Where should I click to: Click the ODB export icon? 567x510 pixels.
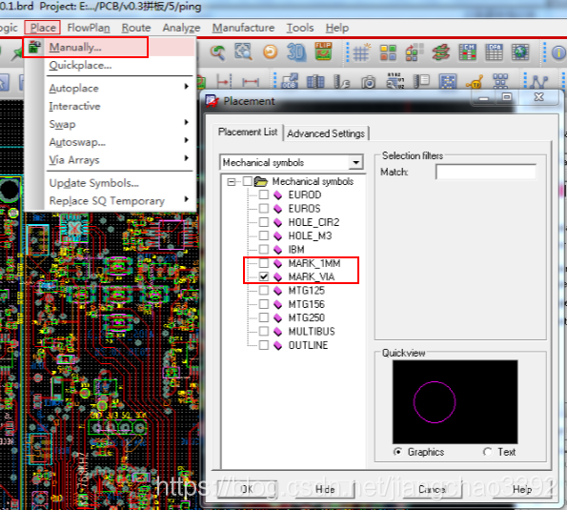[290, 82]
